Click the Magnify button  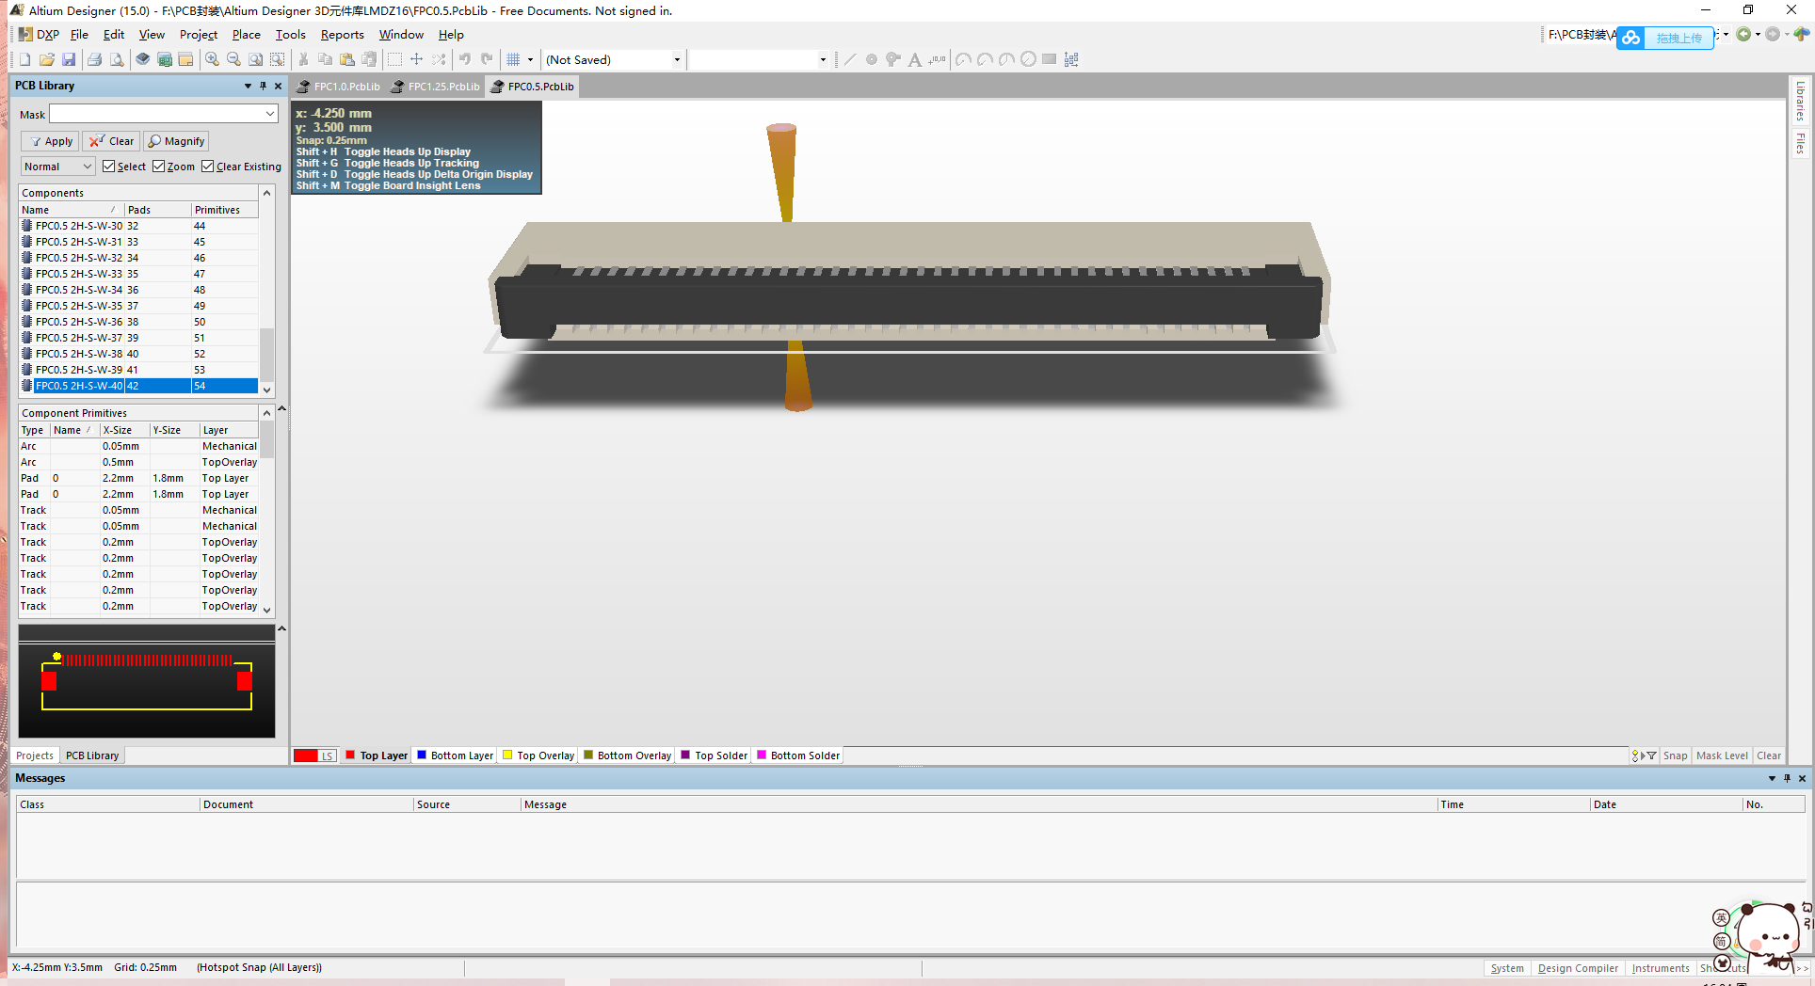tap(175, 140)
